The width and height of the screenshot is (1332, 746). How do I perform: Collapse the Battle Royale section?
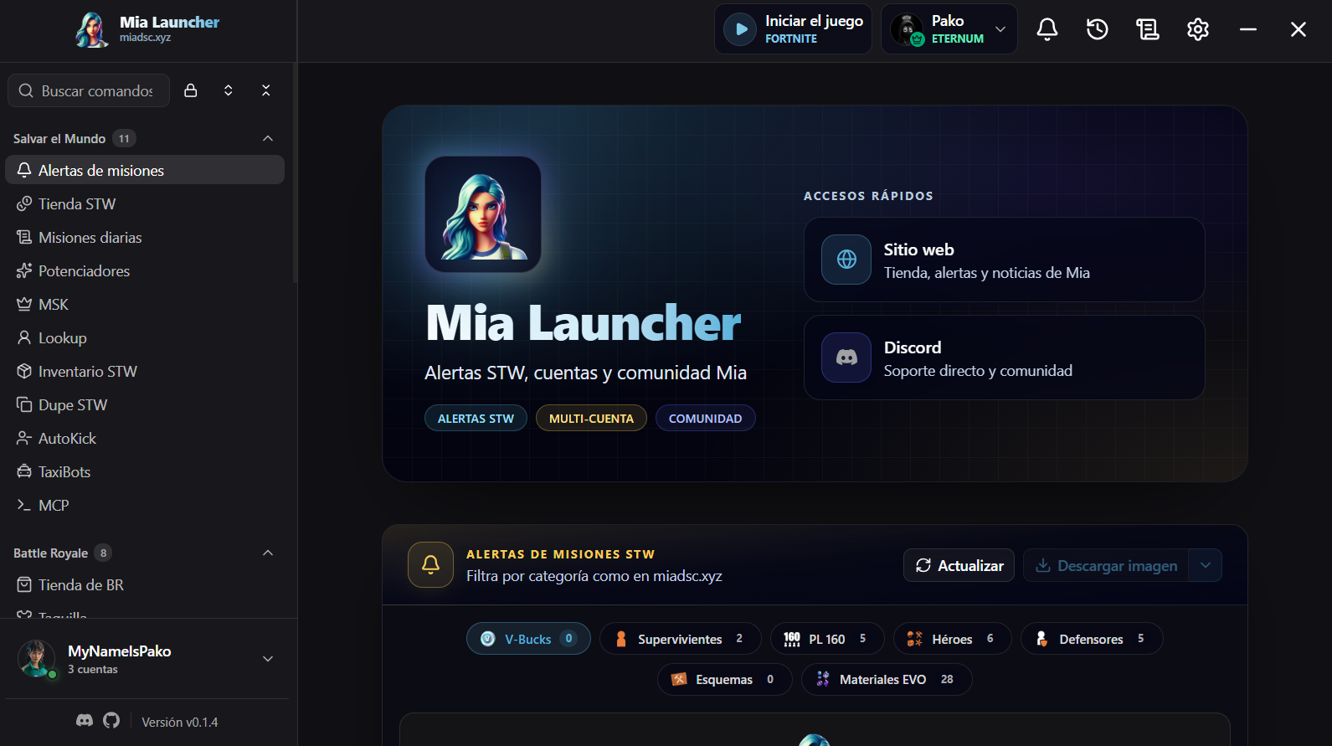coord(268,553)
